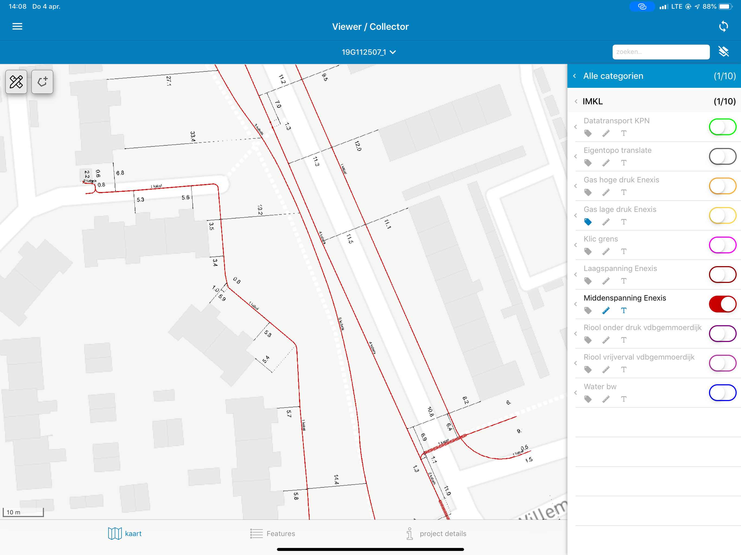The image size is (741, 555).
Task: Enable the Eigentopo translate layer toggle
Action: coord(723,156)
